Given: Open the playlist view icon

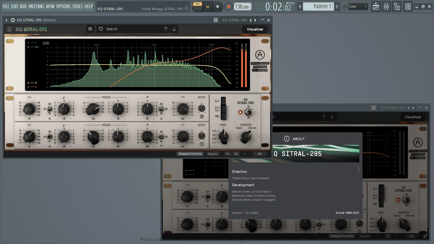Looking at the screenshot, I should coord(376,6).
